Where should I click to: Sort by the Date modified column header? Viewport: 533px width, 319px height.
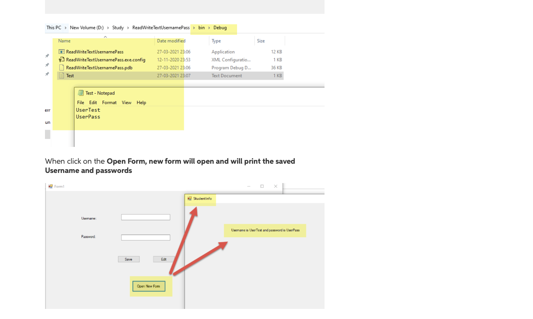pos(172,41)
